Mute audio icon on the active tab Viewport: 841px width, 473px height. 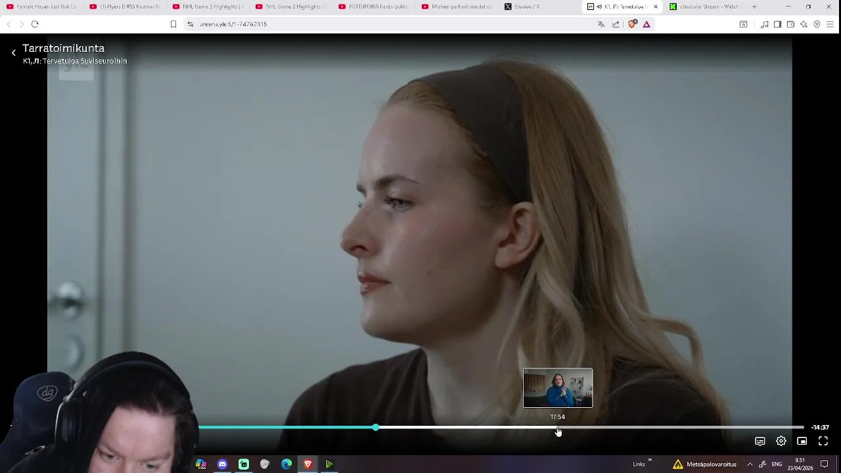coord(599,7)
